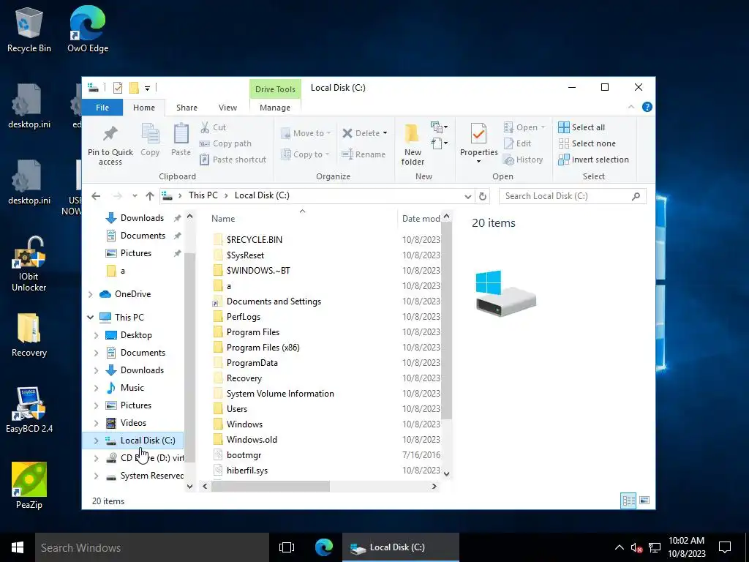
Task: Open the Windows Start button
Action: (x=18, y=547)
